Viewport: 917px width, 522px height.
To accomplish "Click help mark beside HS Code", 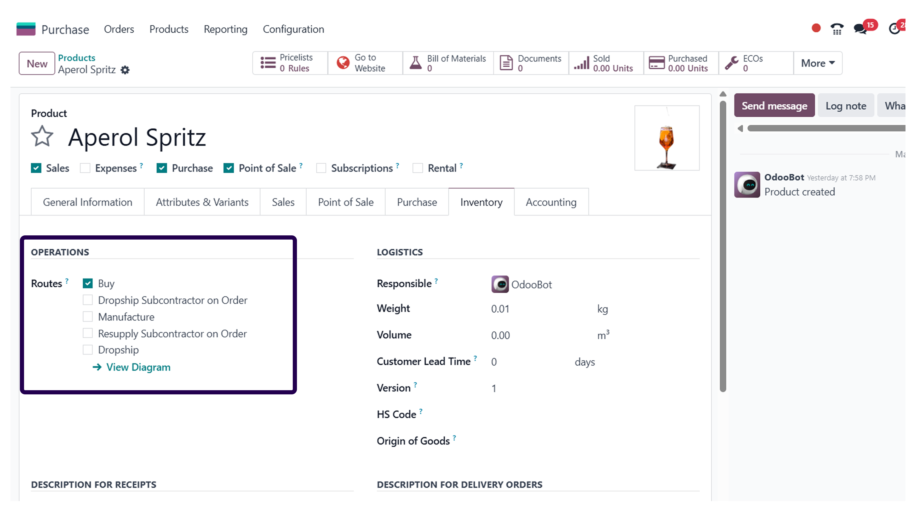I will click(421, 411).
